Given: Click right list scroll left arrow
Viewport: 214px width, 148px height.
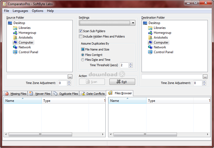Looking at the screenshot, I should click(111, 134).
